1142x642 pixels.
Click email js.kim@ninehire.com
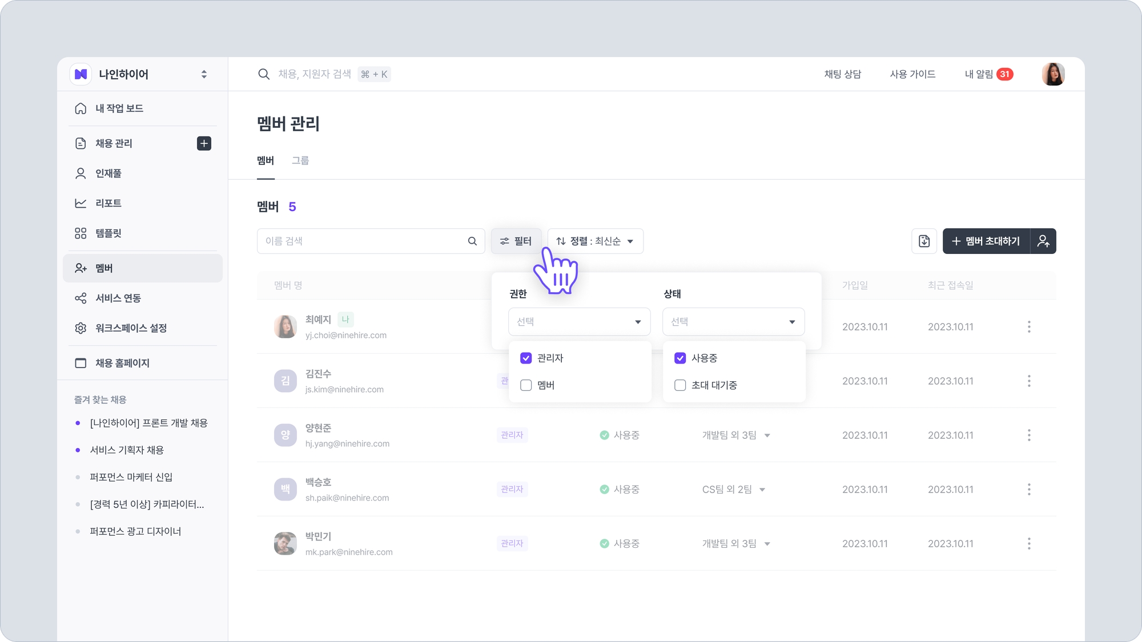pyautogui.click(x=344, y=390)
